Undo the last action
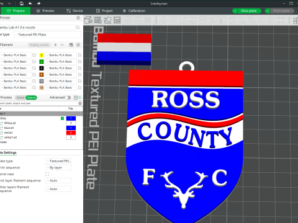The image size is (298, 223). (30, 4)
